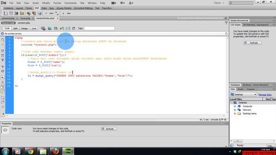Click the W3C validation icon
276x155 pixels.
pyautogui.click(x=62, y=28)
